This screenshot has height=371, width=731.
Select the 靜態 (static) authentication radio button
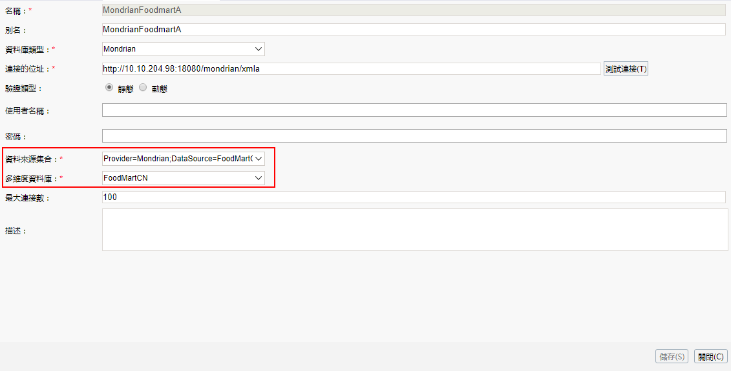click(109, 88)
